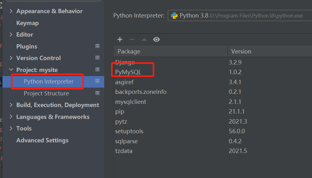Sort packages by the Package column header
Viewport: 312px width, 178px height.
(129, 51)
